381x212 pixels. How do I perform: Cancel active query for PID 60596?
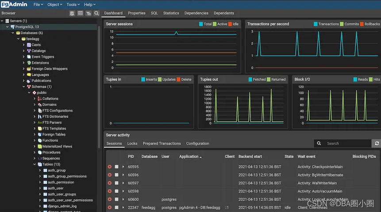tap(117, 175)
